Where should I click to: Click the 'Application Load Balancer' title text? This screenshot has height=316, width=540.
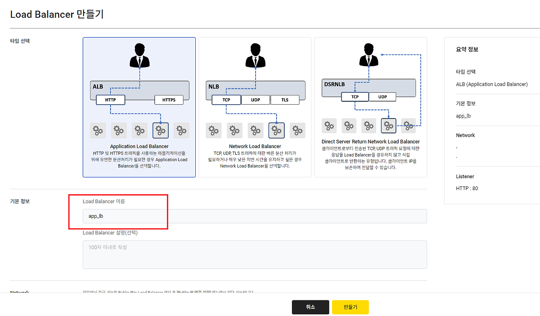[x=139, y=146]
